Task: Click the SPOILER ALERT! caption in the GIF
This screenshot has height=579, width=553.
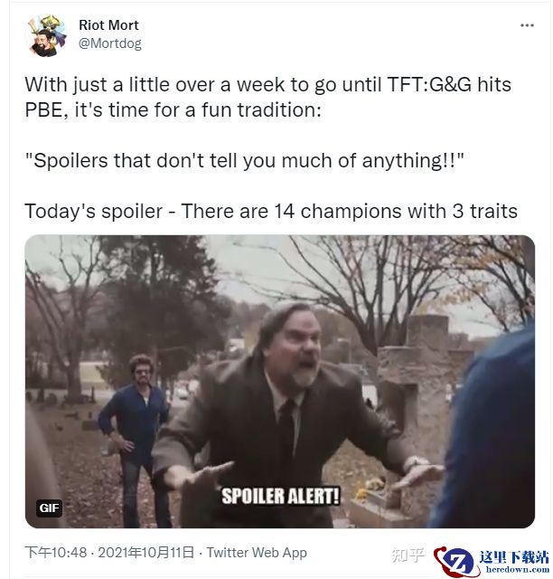Action: tap(280, 496)
